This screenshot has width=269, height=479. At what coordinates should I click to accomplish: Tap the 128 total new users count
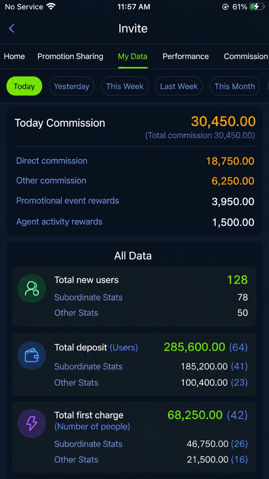pyautogui.click(x=237, y=280)
